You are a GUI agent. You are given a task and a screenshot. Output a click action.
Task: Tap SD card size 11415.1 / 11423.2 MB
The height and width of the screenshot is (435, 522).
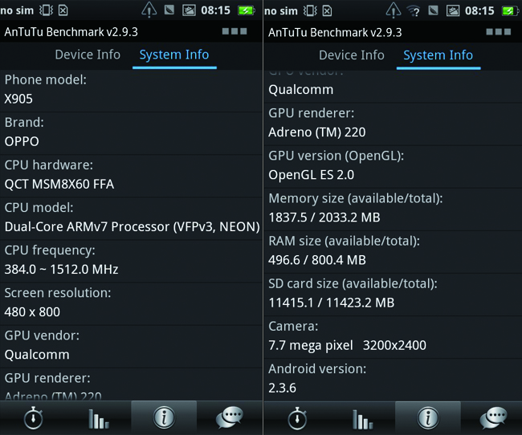[331, 303]
